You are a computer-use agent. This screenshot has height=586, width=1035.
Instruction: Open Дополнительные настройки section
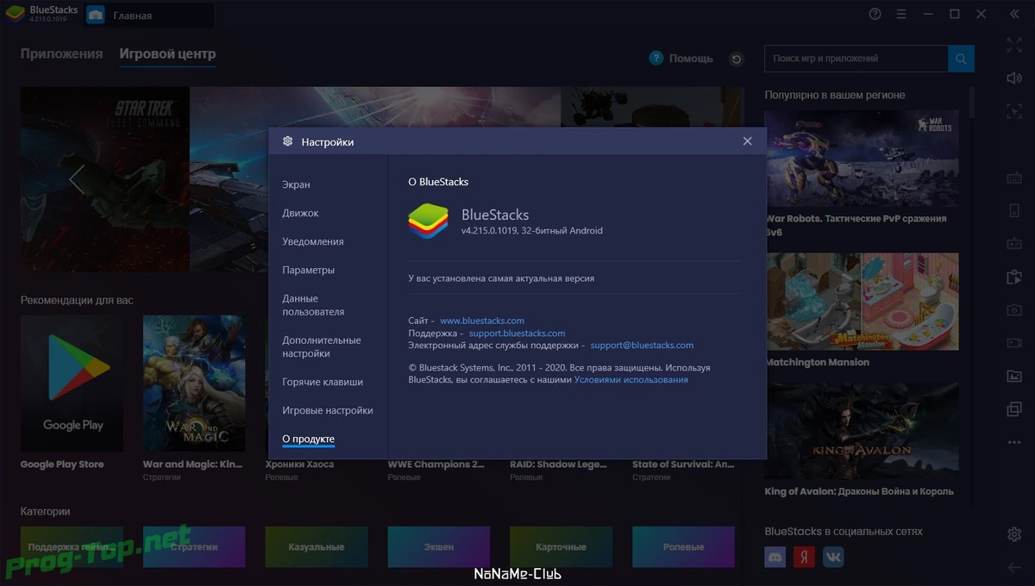[322, 346]
